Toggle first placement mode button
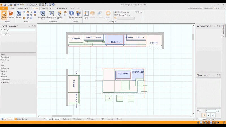This screenshot has height=127, width=226. point(204,115)
